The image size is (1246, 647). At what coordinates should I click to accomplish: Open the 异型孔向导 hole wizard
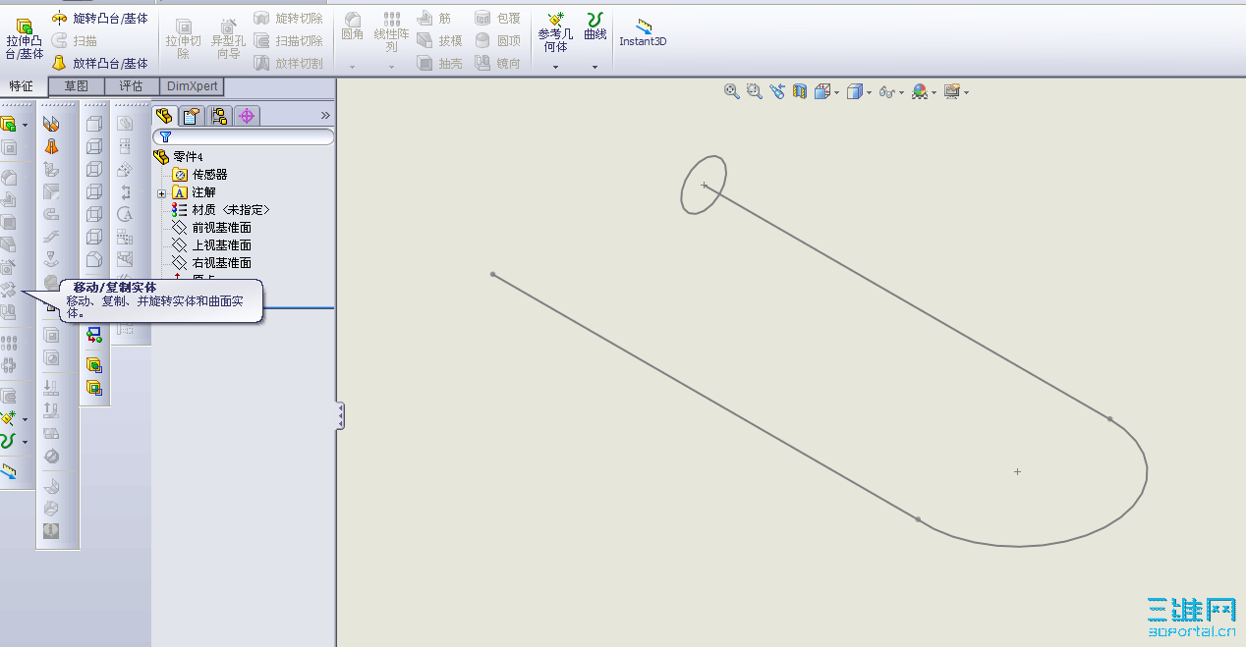pyautogui.click(x=228, y=40)
